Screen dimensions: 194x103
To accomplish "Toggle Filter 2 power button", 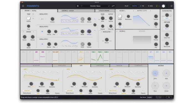I will (x=117, y=31).
